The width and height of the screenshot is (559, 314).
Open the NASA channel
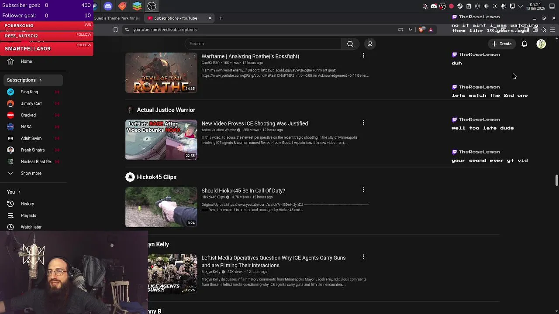pyautogui.click(x=34, y=127)
